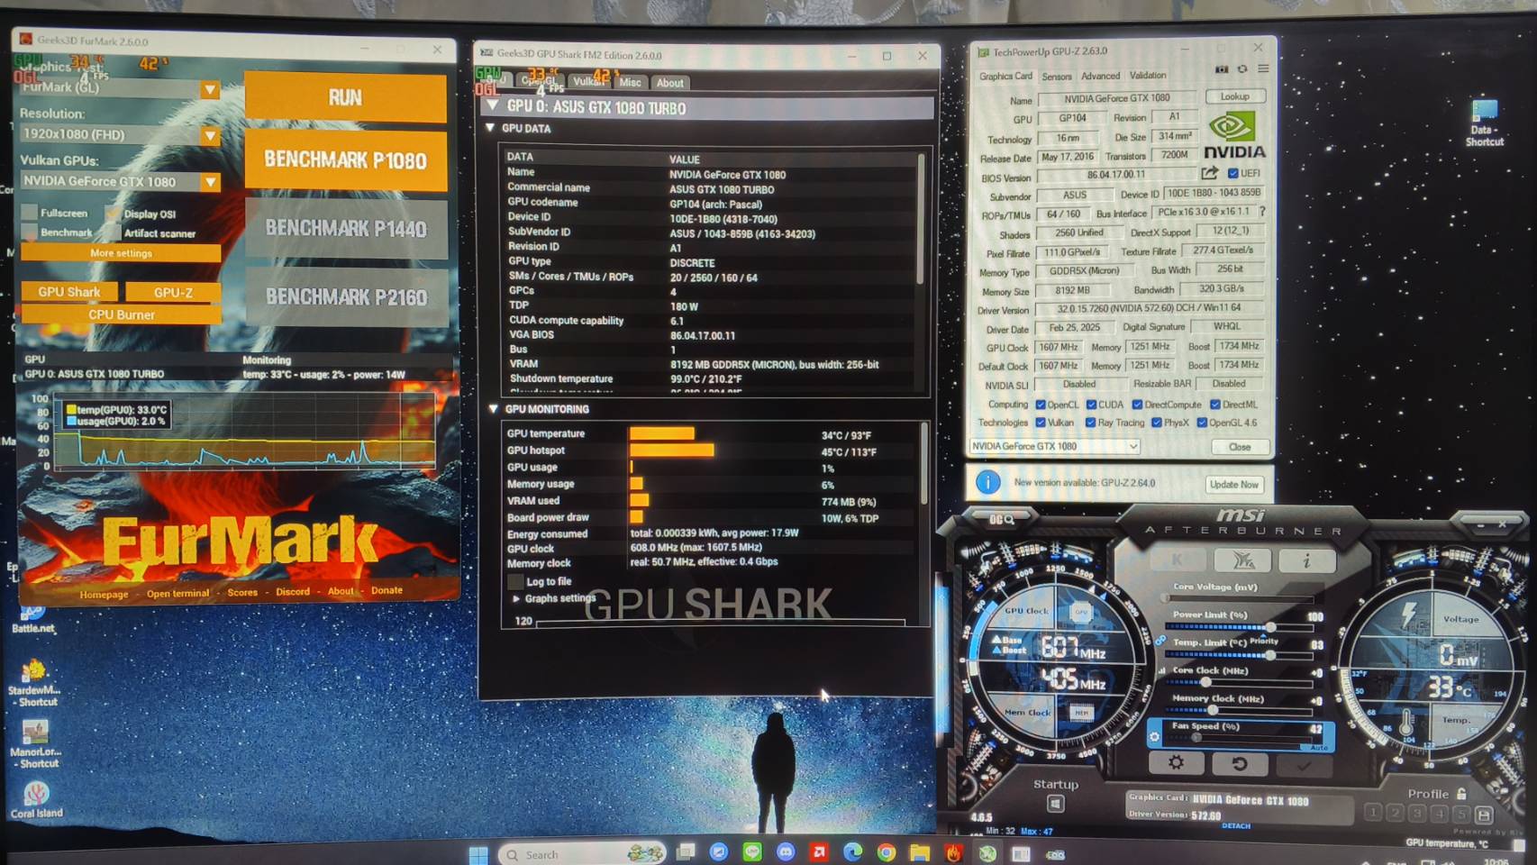Open Microsoft Edge from the taskbar
Image resolution: width=1537 pixels, height=865 pixels.
tap(852, 852)
